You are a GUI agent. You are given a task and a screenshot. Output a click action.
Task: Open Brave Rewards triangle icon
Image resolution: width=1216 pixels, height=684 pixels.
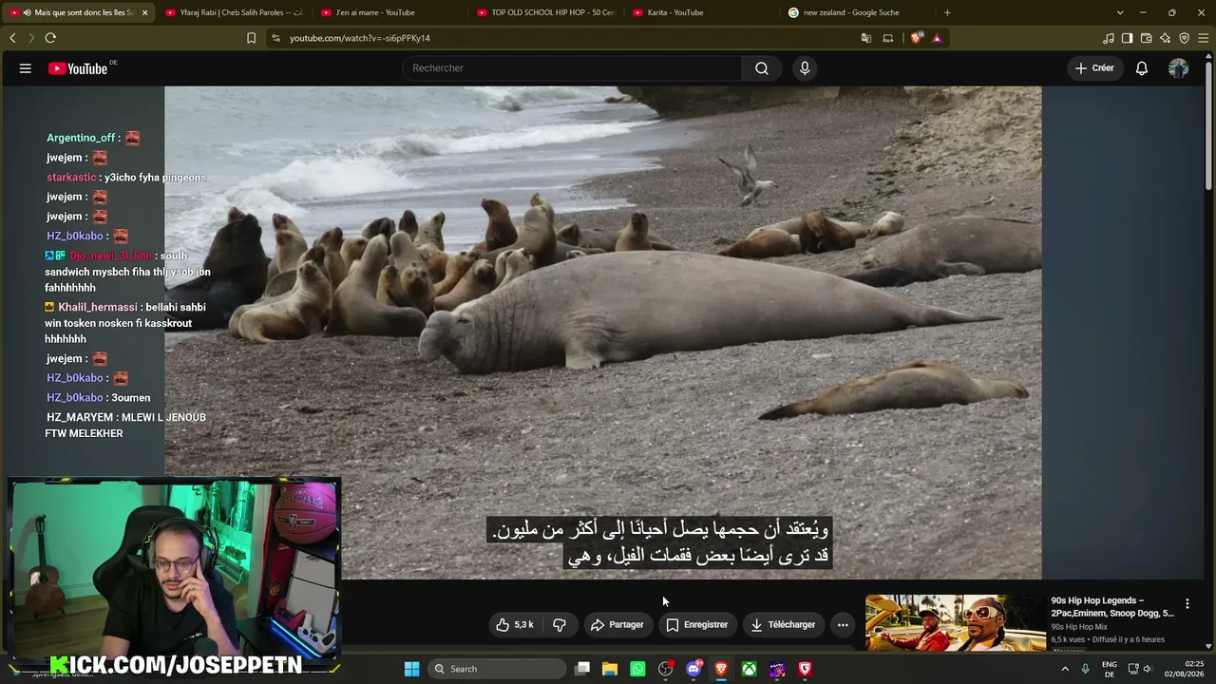[937, 38]
